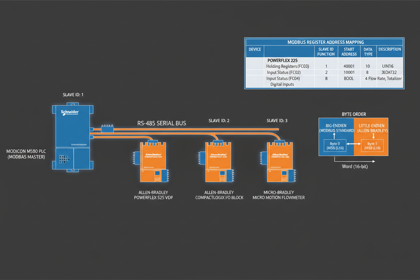The height and width of the screenshot is (280, 420).
Task: Click the 'POWERFLEX S25 VDP' caption
Action: pyautogui.click(x=154, y=198)
